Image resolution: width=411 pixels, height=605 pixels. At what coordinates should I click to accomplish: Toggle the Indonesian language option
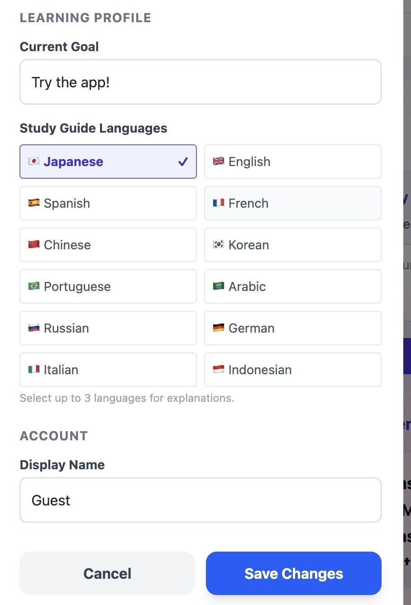click(292, 370)
